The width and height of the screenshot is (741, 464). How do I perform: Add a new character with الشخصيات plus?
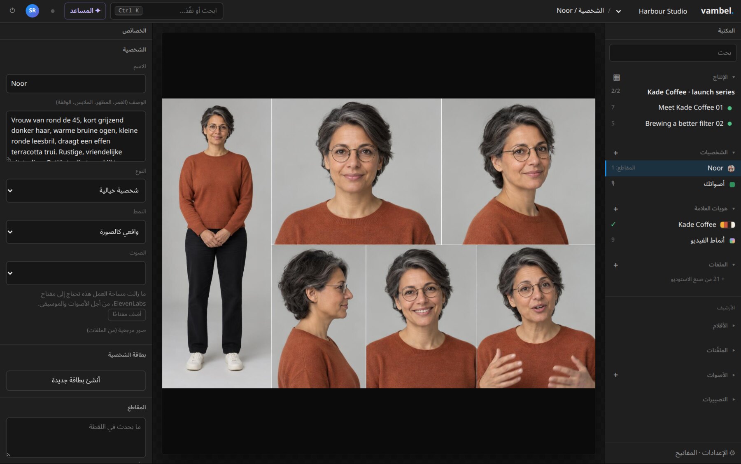[616, 153]
